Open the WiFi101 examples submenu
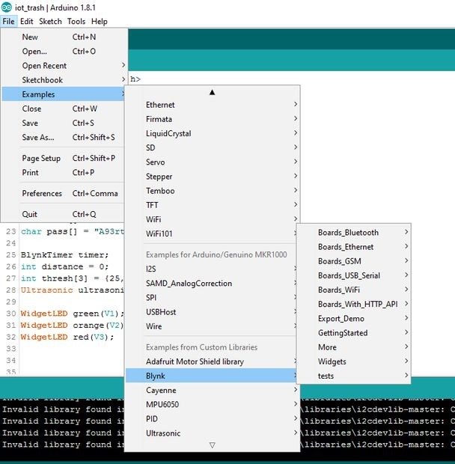Viewport: 455px width, 464px height. pyautogui.click(x=211, y=233)
